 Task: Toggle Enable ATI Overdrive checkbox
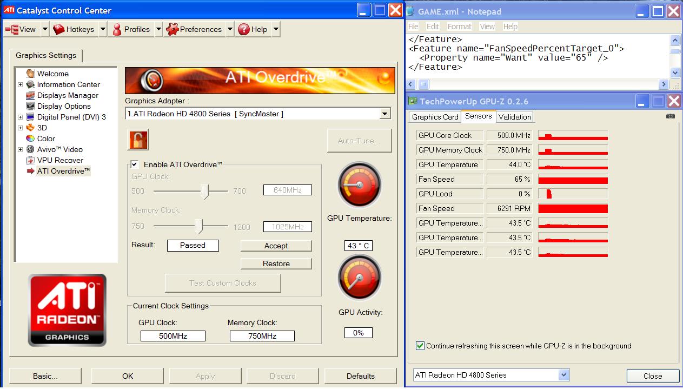click(135, 164)
